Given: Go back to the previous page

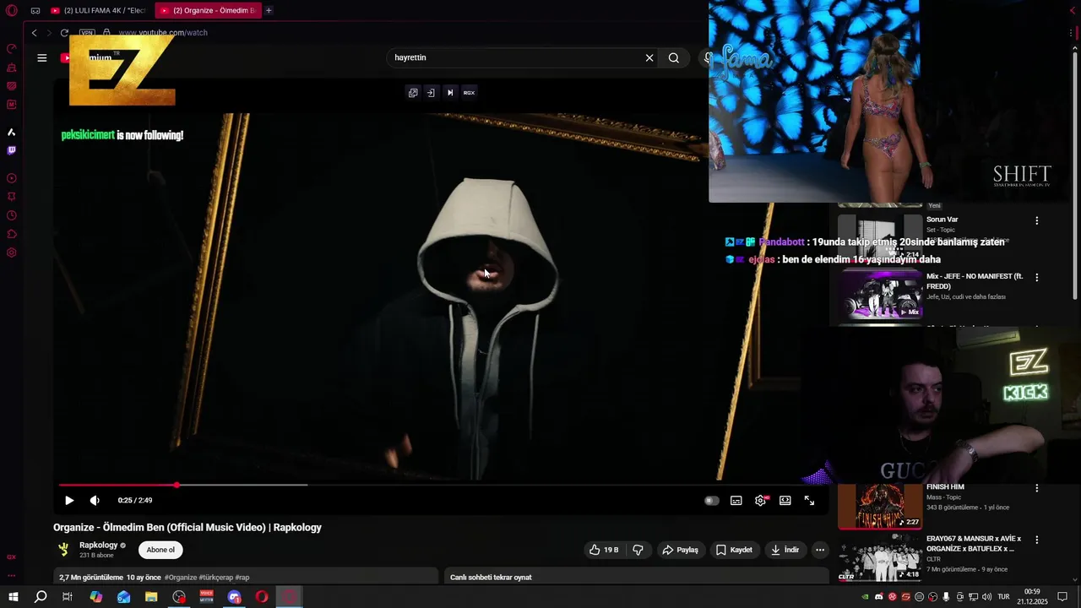Looking at the screenshot, I should pos(35,33).
